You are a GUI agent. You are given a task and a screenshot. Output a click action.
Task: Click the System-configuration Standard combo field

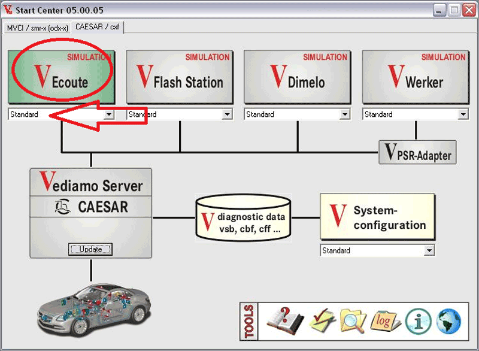tap(378, 250)
